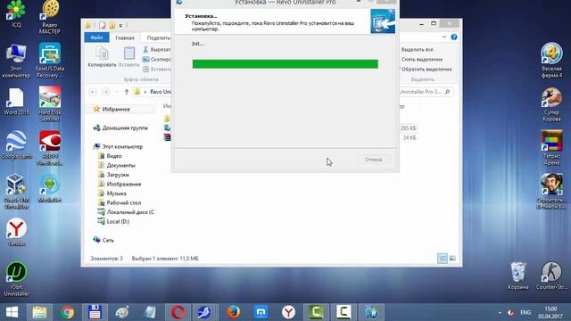Viewport: 571px width, 321px height.
Task: Click the ENG language indicator in tray
Action: 525,312
